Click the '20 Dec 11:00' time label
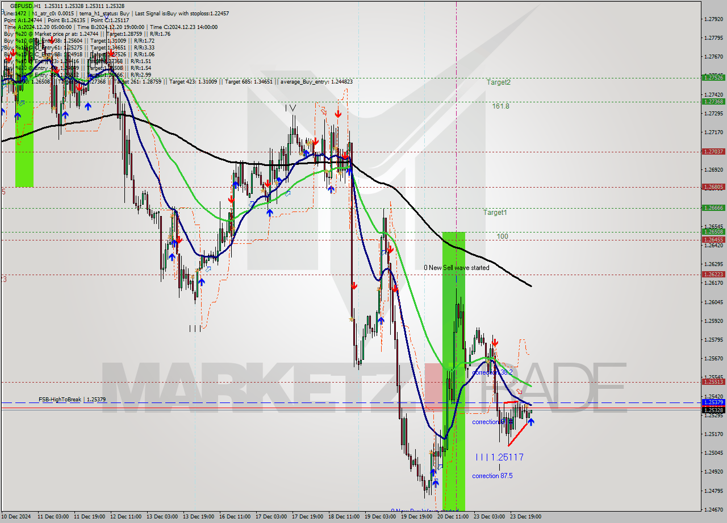This screenshot has width=727, height=523. pyautogui.click(x=453, y=517)
